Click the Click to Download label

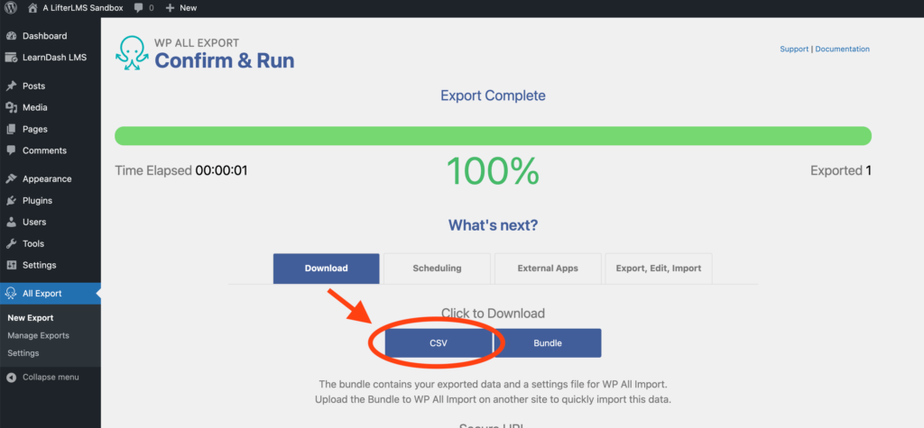click(x=493, y=314)
